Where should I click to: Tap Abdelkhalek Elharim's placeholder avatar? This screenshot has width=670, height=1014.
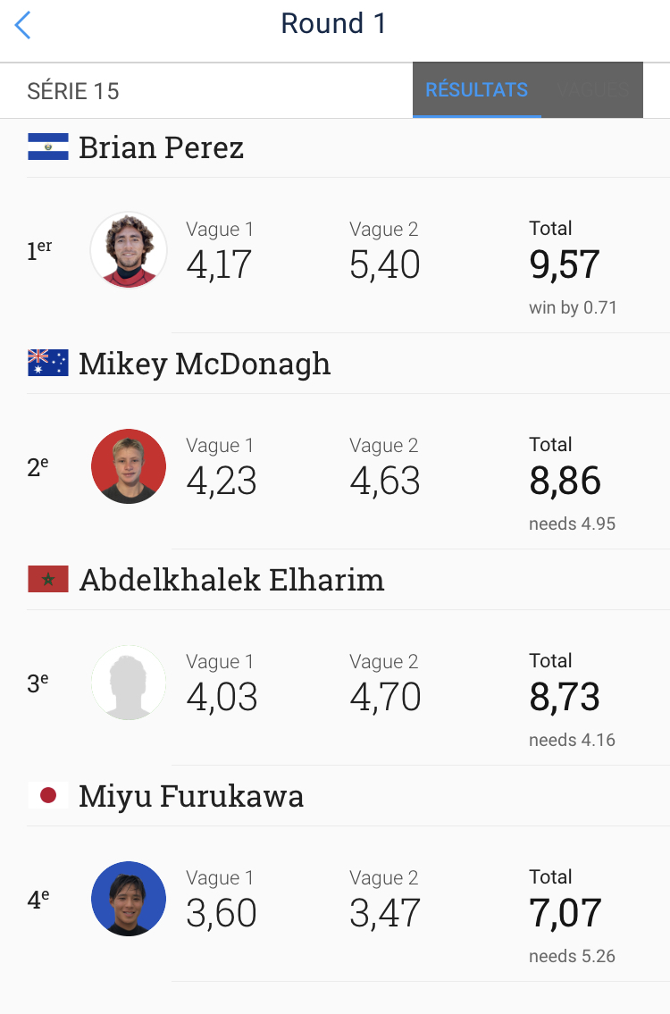(x=129, y=683)
